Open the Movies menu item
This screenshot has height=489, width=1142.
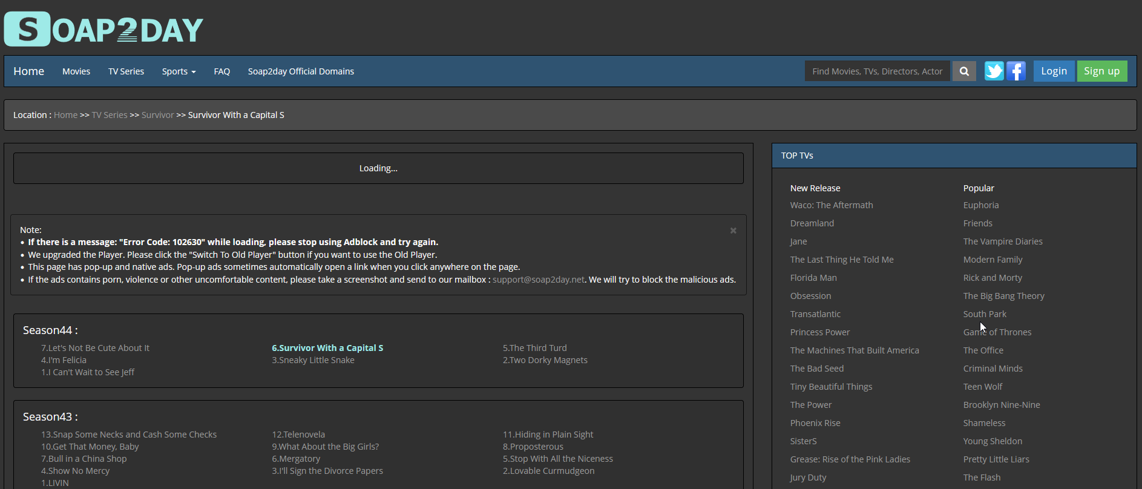point(76,71)
